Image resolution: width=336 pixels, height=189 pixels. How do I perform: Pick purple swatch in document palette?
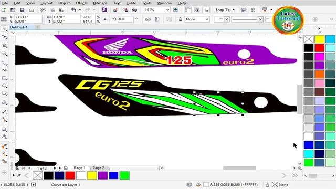(x=103, y=175)
